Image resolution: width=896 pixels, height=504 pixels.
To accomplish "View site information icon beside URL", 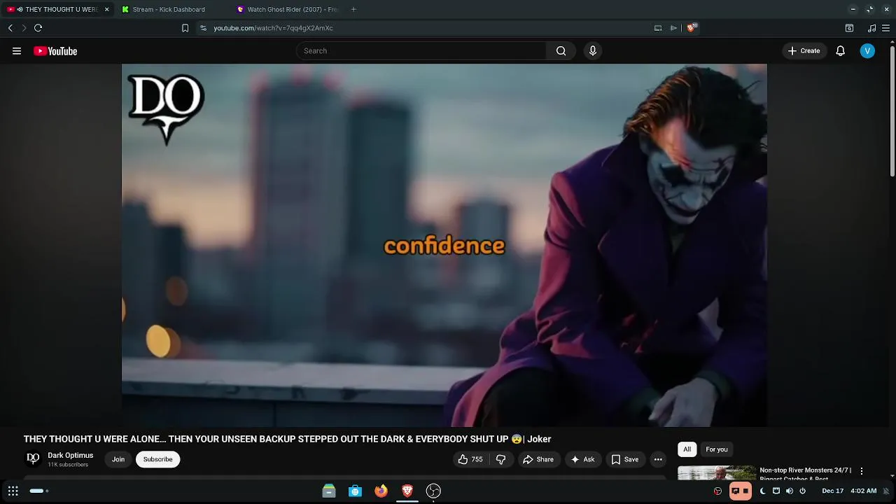I will coord(203,28).
